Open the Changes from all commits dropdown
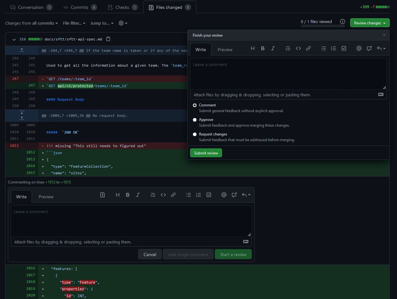 pyautogui.click(x=31, y=23)
